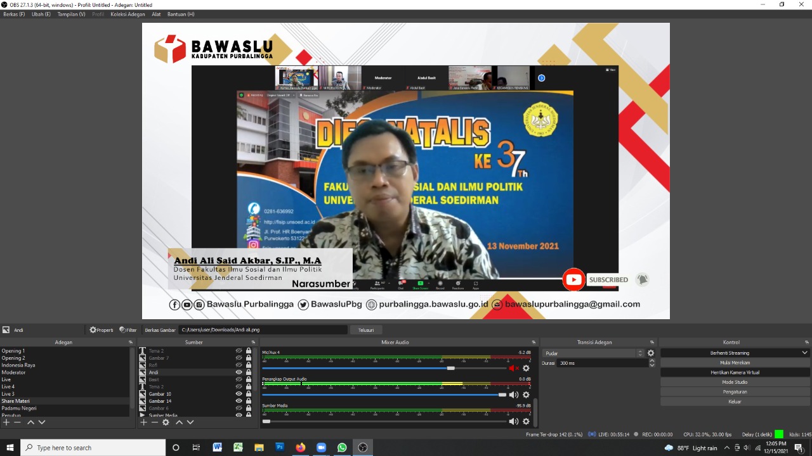This screenshot has width=812, height=456.
Task: Open source properties gear under Sumber list
Action: 166,422
